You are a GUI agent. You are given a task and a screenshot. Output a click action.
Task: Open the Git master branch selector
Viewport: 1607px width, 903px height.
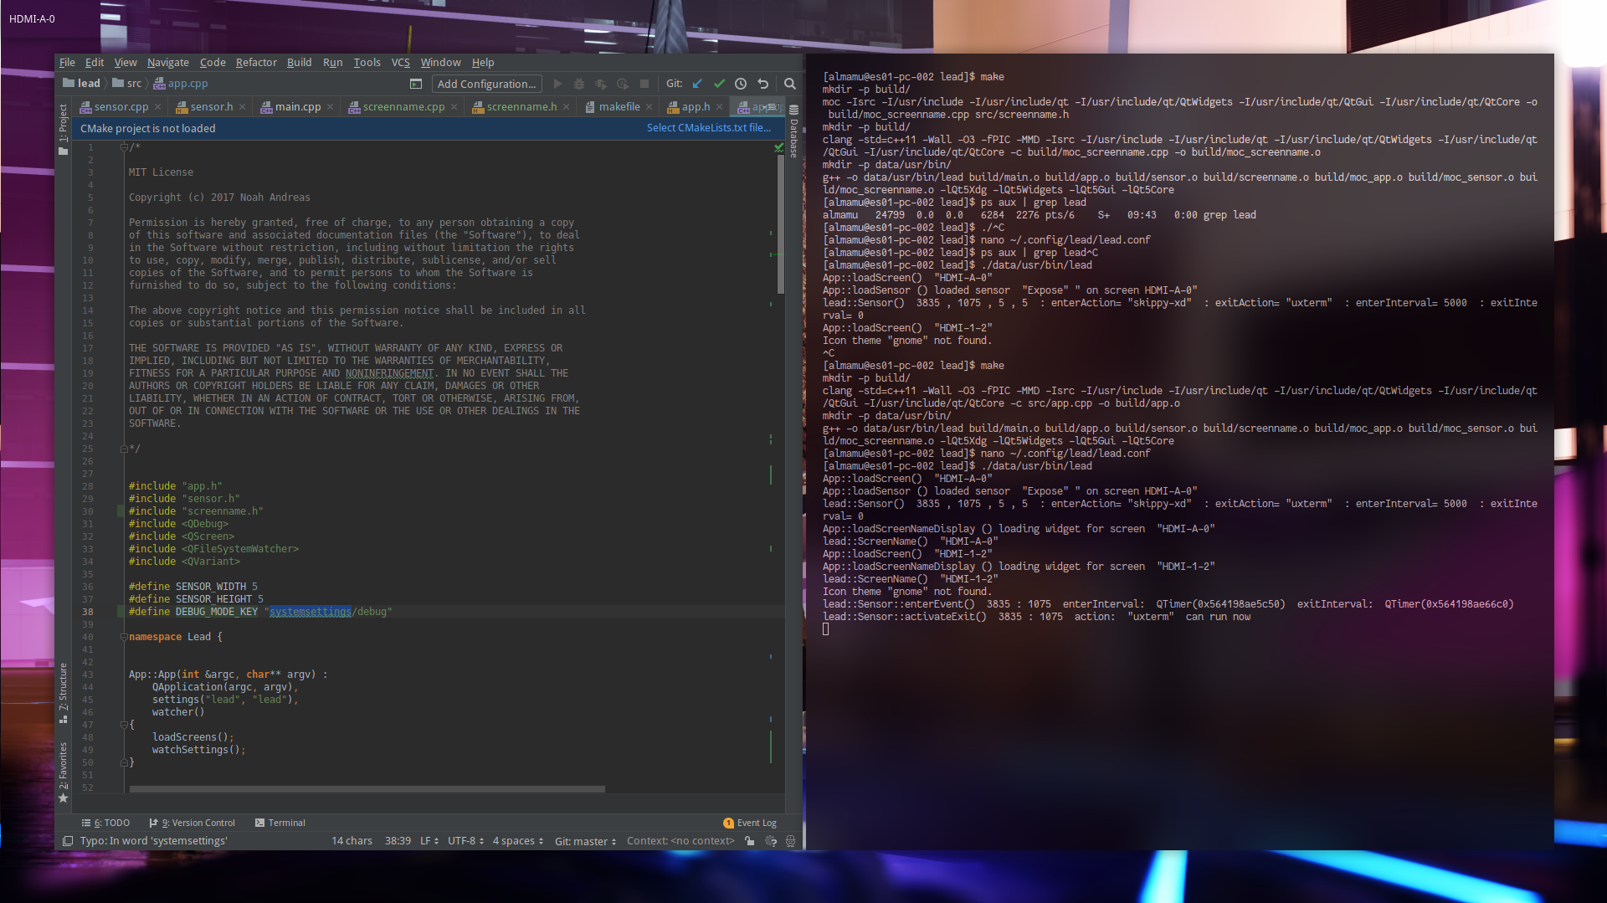(585, 841)
